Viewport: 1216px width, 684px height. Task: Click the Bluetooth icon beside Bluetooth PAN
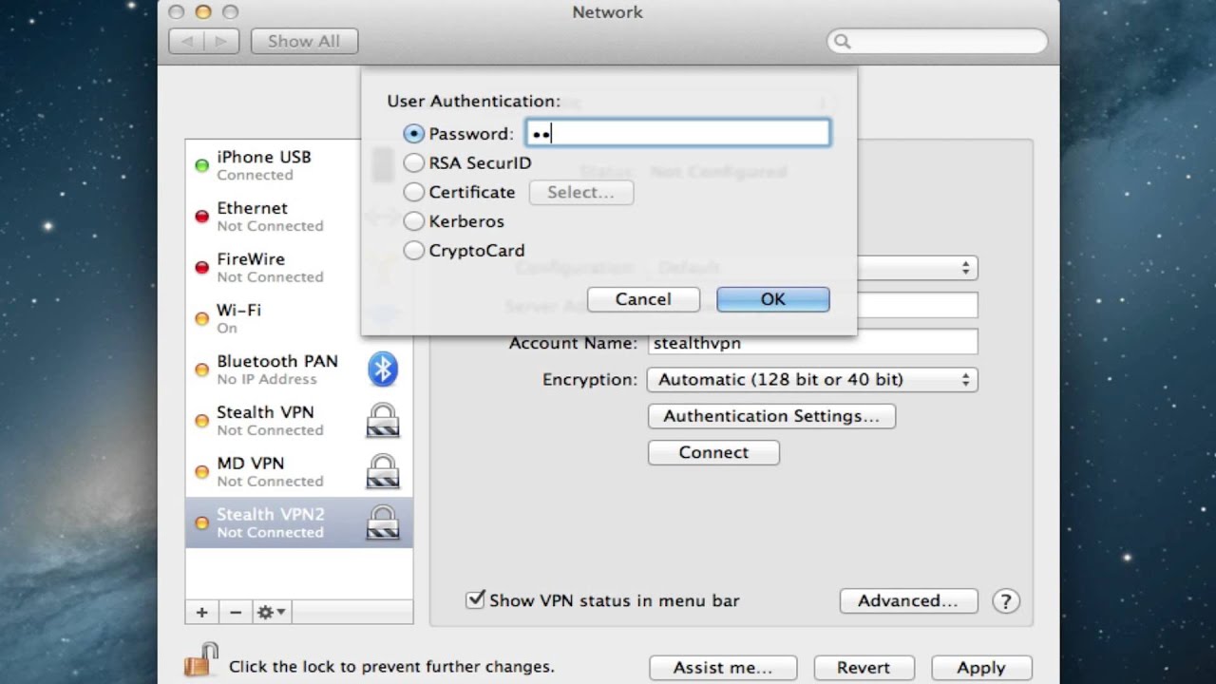(383, 370)
